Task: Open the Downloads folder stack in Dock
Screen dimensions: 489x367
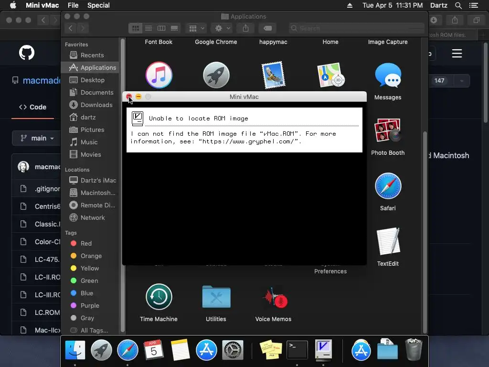Action: point(387,350)
